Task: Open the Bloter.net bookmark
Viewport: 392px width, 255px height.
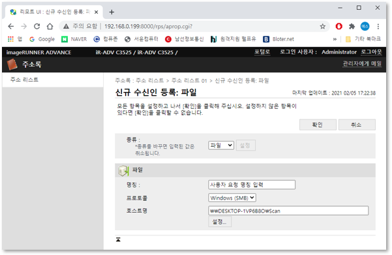Action: pyautogui.click(x=279, y=39)
